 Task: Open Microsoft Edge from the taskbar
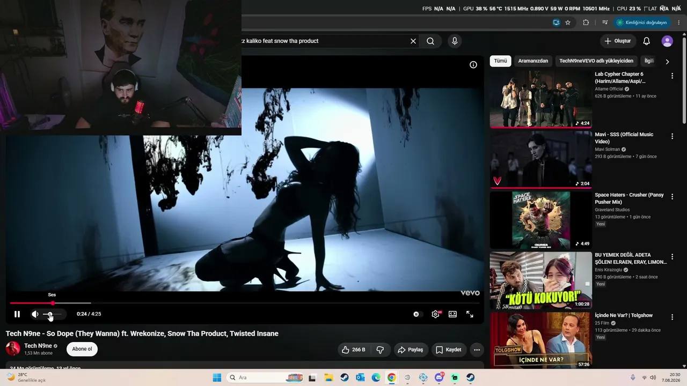(376, 377)
